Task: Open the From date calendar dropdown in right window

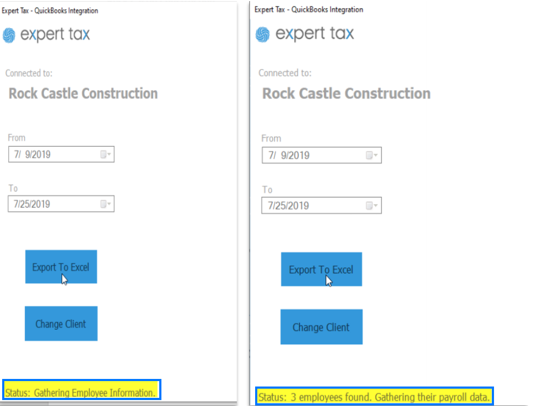Action: [x=372, y=155]
